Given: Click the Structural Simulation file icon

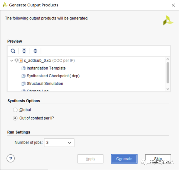Looking at the screenshot, I should 23,84.
